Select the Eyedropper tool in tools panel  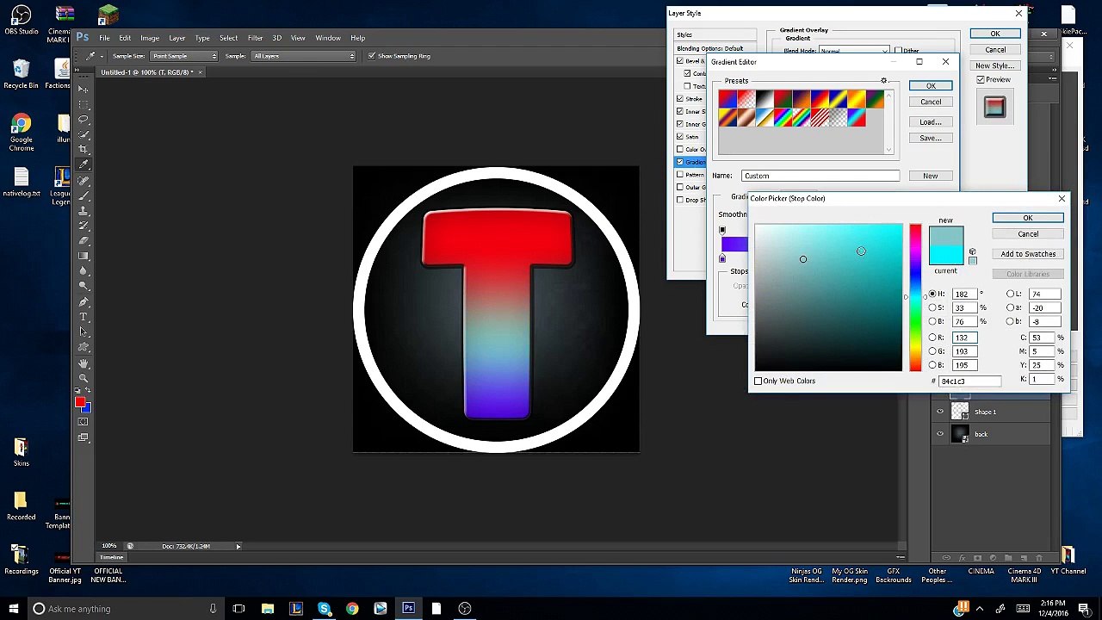(84, 164)
